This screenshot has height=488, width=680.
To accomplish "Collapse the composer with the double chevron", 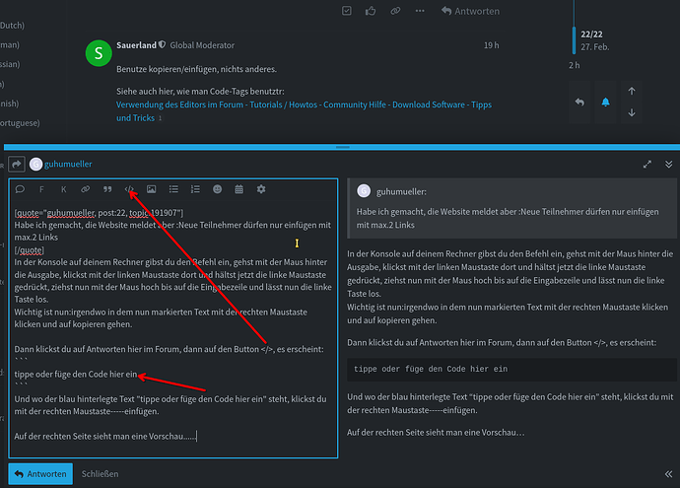I will (x=669, y=165).
